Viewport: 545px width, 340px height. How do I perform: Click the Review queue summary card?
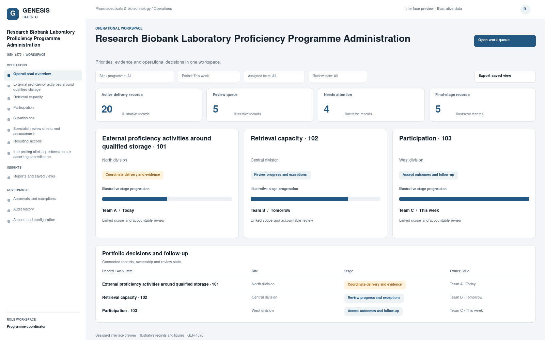tap(260, 105)
